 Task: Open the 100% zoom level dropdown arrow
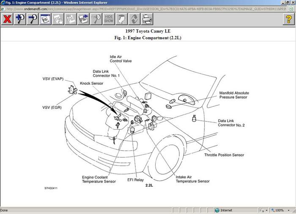pyautogui.click(x=289, y=210)
